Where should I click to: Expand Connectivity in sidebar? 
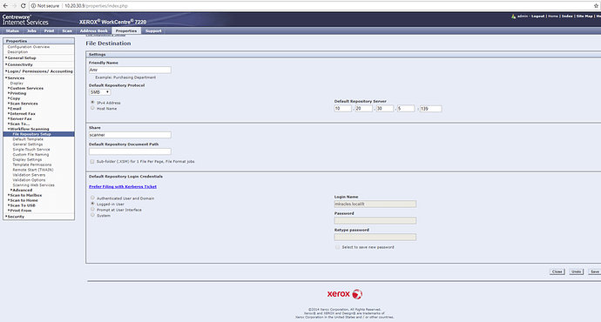coord(20,64)
